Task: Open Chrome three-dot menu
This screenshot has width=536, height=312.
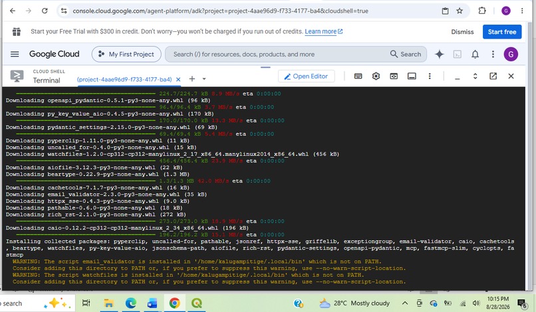Action: coord(522,11)
